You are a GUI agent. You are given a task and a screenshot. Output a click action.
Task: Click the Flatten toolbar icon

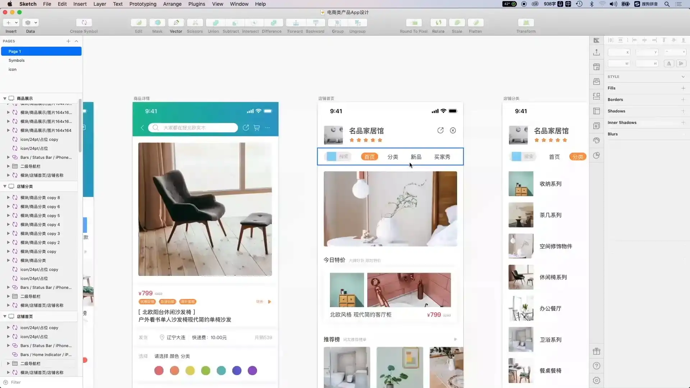point(475,23)
